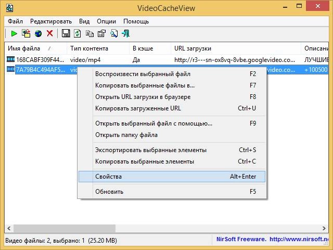This screenshot has width=333, height=250.
Task: Open the NirSoft website link in status bar
Action: (x=299, y=240)
